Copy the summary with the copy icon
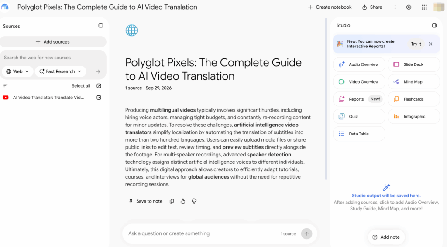 [172, 201]
